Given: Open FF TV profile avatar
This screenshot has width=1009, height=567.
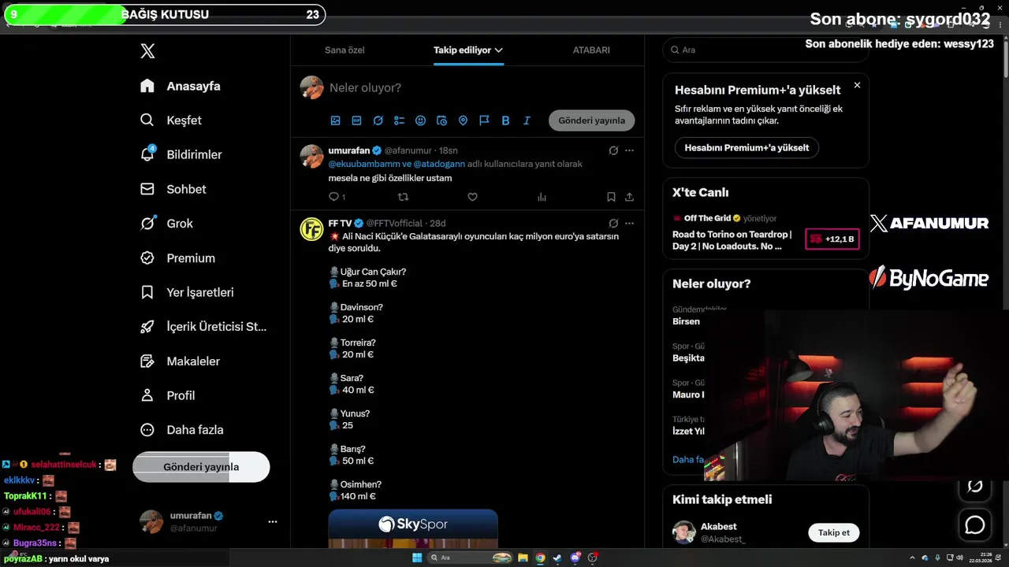Looking at the screenshot, I should click(x=311, y=229).
